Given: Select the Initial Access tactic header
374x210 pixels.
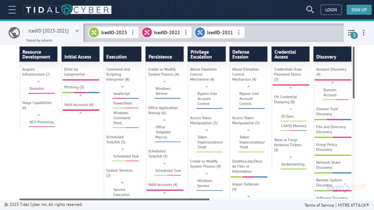Looking at the screenshot, I should click(81, 54).
